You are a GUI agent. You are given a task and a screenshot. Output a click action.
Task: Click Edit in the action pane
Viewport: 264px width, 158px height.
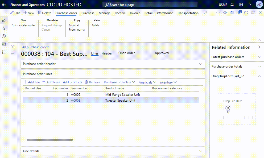pyautogui.click(x=15, y=13)
